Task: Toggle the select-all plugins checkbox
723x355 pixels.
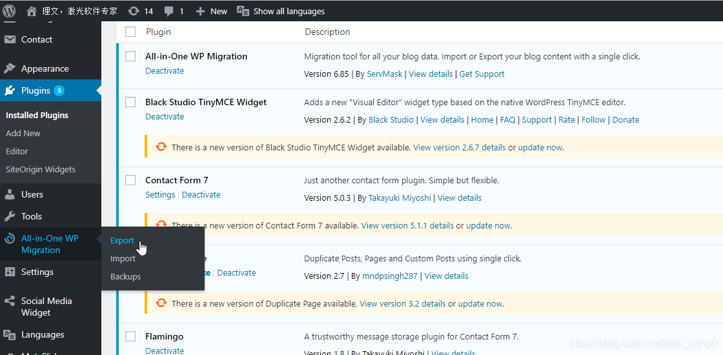Action: (130, 32)
